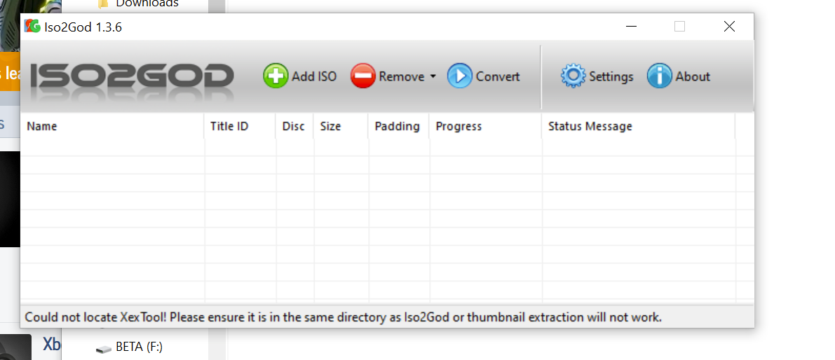Click the Disc column header
Viewport: 835px width, 360px height.
295,126
